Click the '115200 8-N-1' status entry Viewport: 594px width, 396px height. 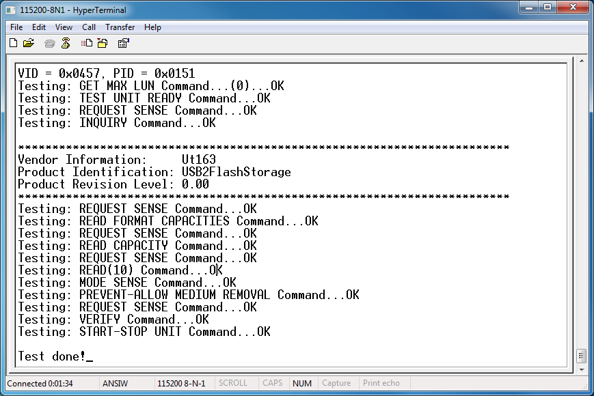click(181, 383)
